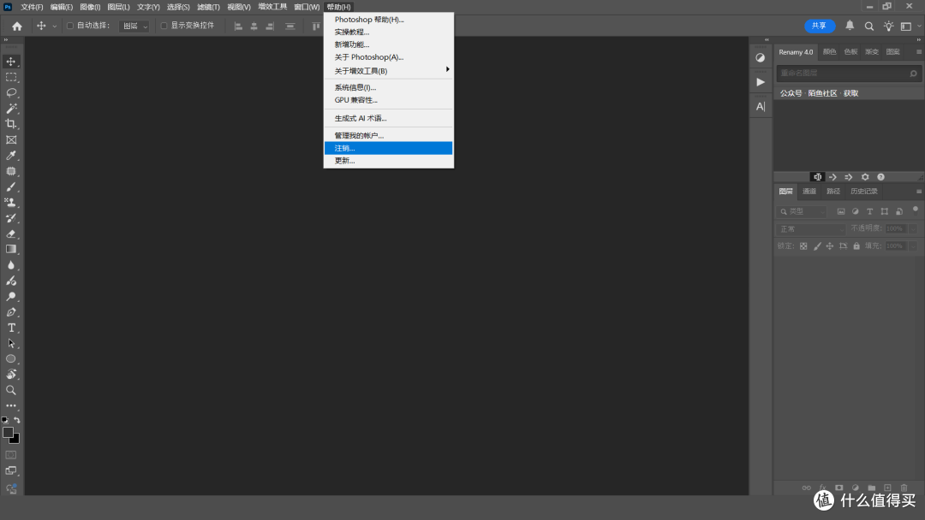The width and height of the screenshot is (925, 520).
Task: Select the Gradient tool
Action: click(11, 249)
